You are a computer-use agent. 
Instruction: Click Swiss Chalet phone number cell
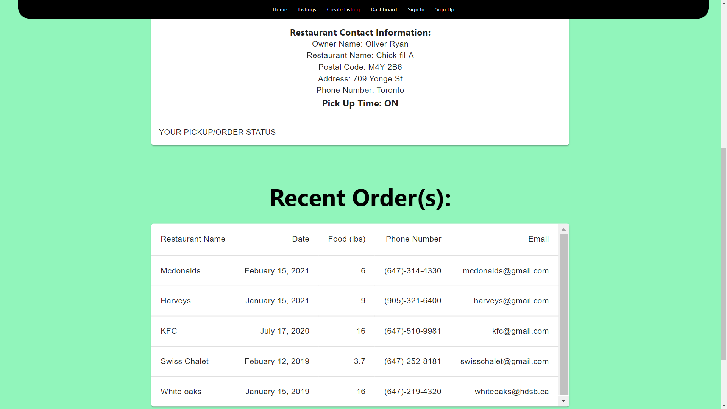tap(412, 361)
